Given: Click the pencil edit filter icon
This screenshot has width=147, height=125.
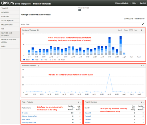Looking at the screenshot, I should coord(143,24).
